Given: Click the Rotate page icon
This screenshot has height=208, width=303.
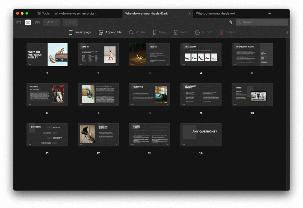Looking at the screenshot, I should tap(131, 32).
